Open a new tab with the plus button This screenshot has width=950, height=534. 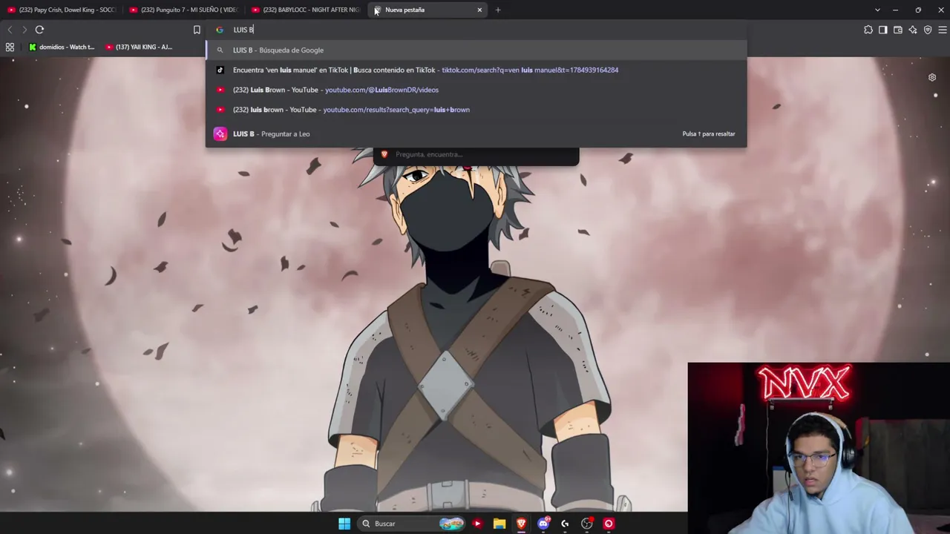pyautogui.click(x=498, y=10)
